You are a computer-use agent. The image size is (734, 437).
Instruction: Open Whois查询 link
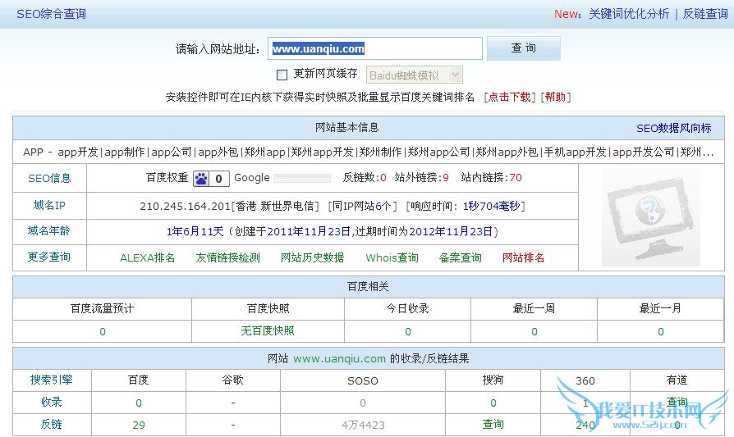click(x=392, y=257)
